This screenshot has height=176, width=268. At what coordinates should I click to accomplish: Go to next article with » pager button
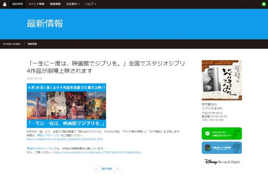pyautogui.click(x=117, y=169)
